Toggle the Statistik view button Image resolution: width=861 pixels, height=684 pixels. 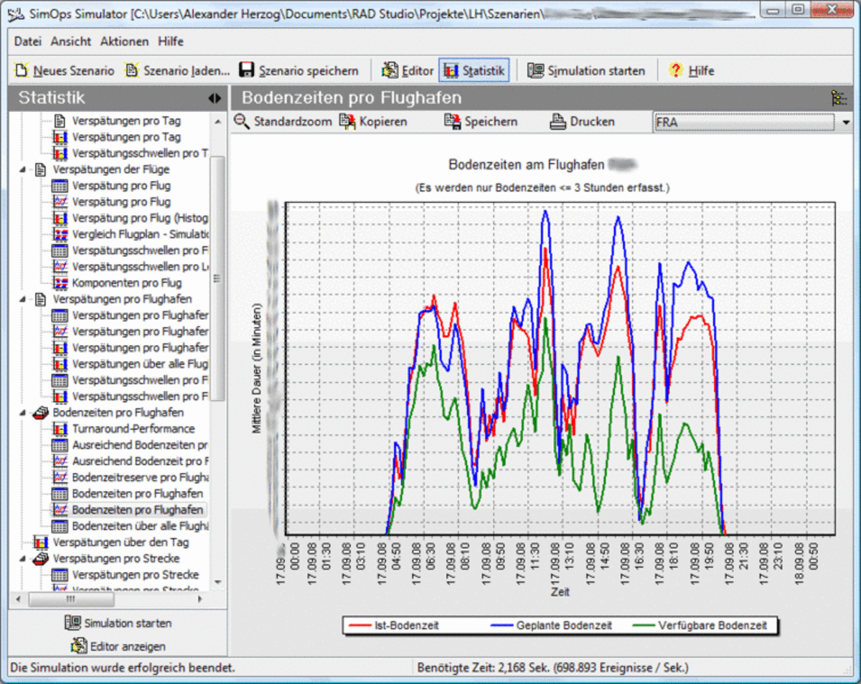(x=474, y=70)
